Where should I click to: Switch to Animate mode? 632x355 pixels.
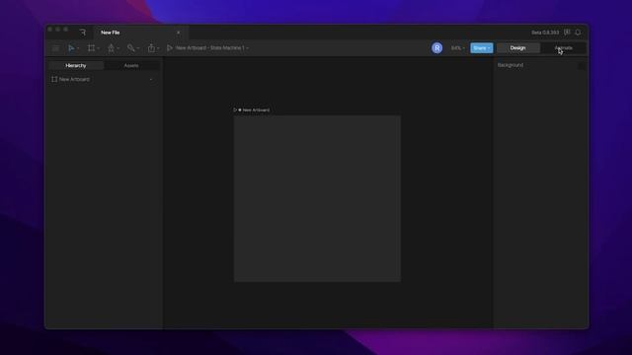564,48
